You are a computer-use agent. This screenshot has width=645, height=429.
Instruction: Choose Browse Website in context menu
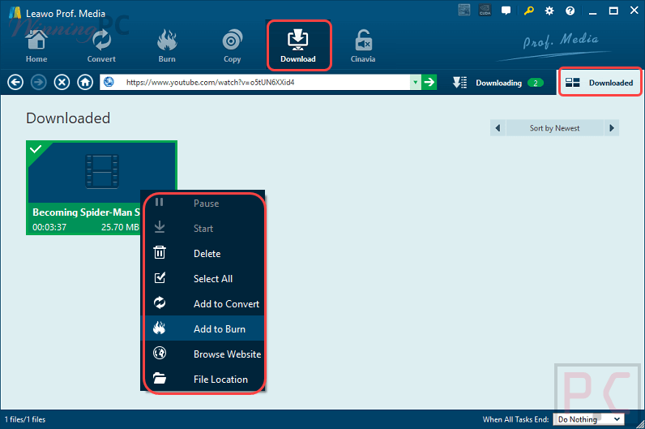(x=203, y=354)
